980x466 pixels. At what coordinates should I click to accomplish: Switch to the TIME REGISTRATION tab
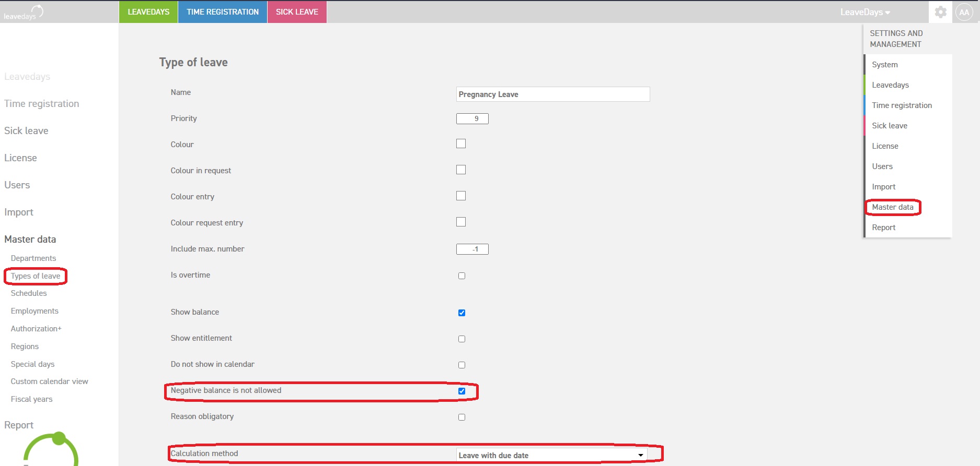[223, 12]
